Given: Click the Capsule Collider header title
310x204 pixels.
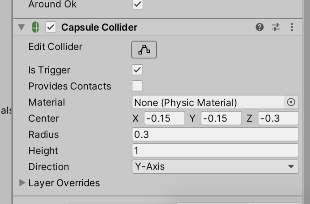Looking at the screenshot, I should (x=99, y=27).
